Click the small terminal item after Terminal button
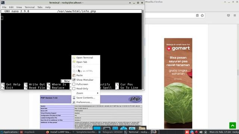 coord(155,132)
